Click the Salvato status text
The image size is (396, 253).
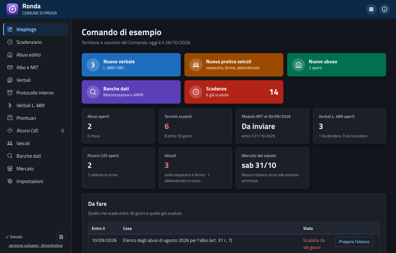point(14,237)
